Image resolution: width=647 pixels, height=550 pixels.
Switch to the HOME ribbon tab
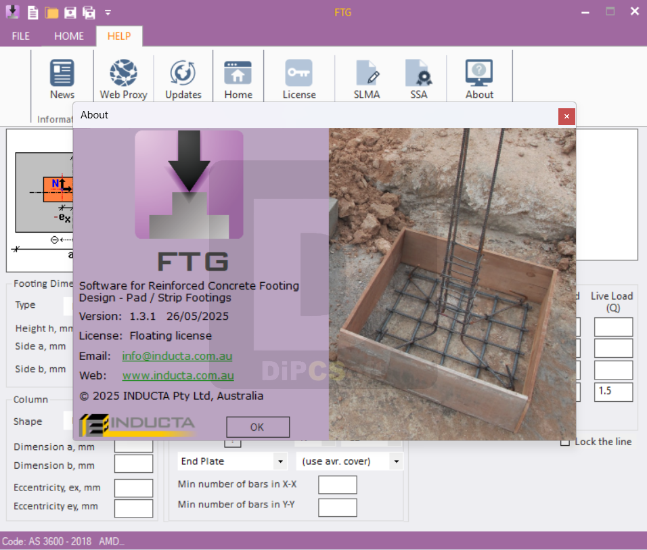(69, 37)
